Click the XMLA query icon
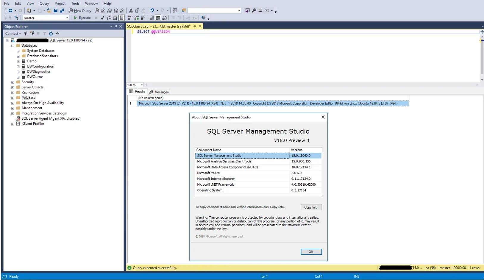484x280 pixels. [116, 10]
